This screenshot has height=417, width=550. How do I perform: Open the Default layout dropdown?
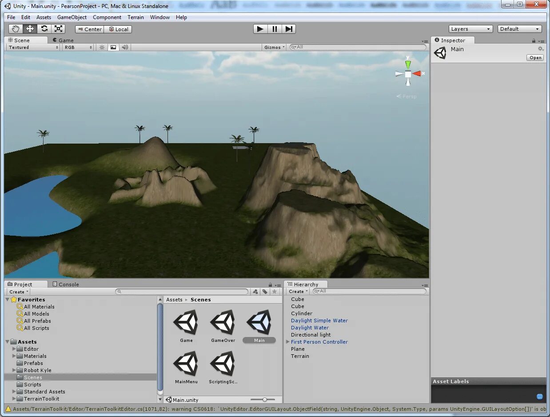coord(520,29)
